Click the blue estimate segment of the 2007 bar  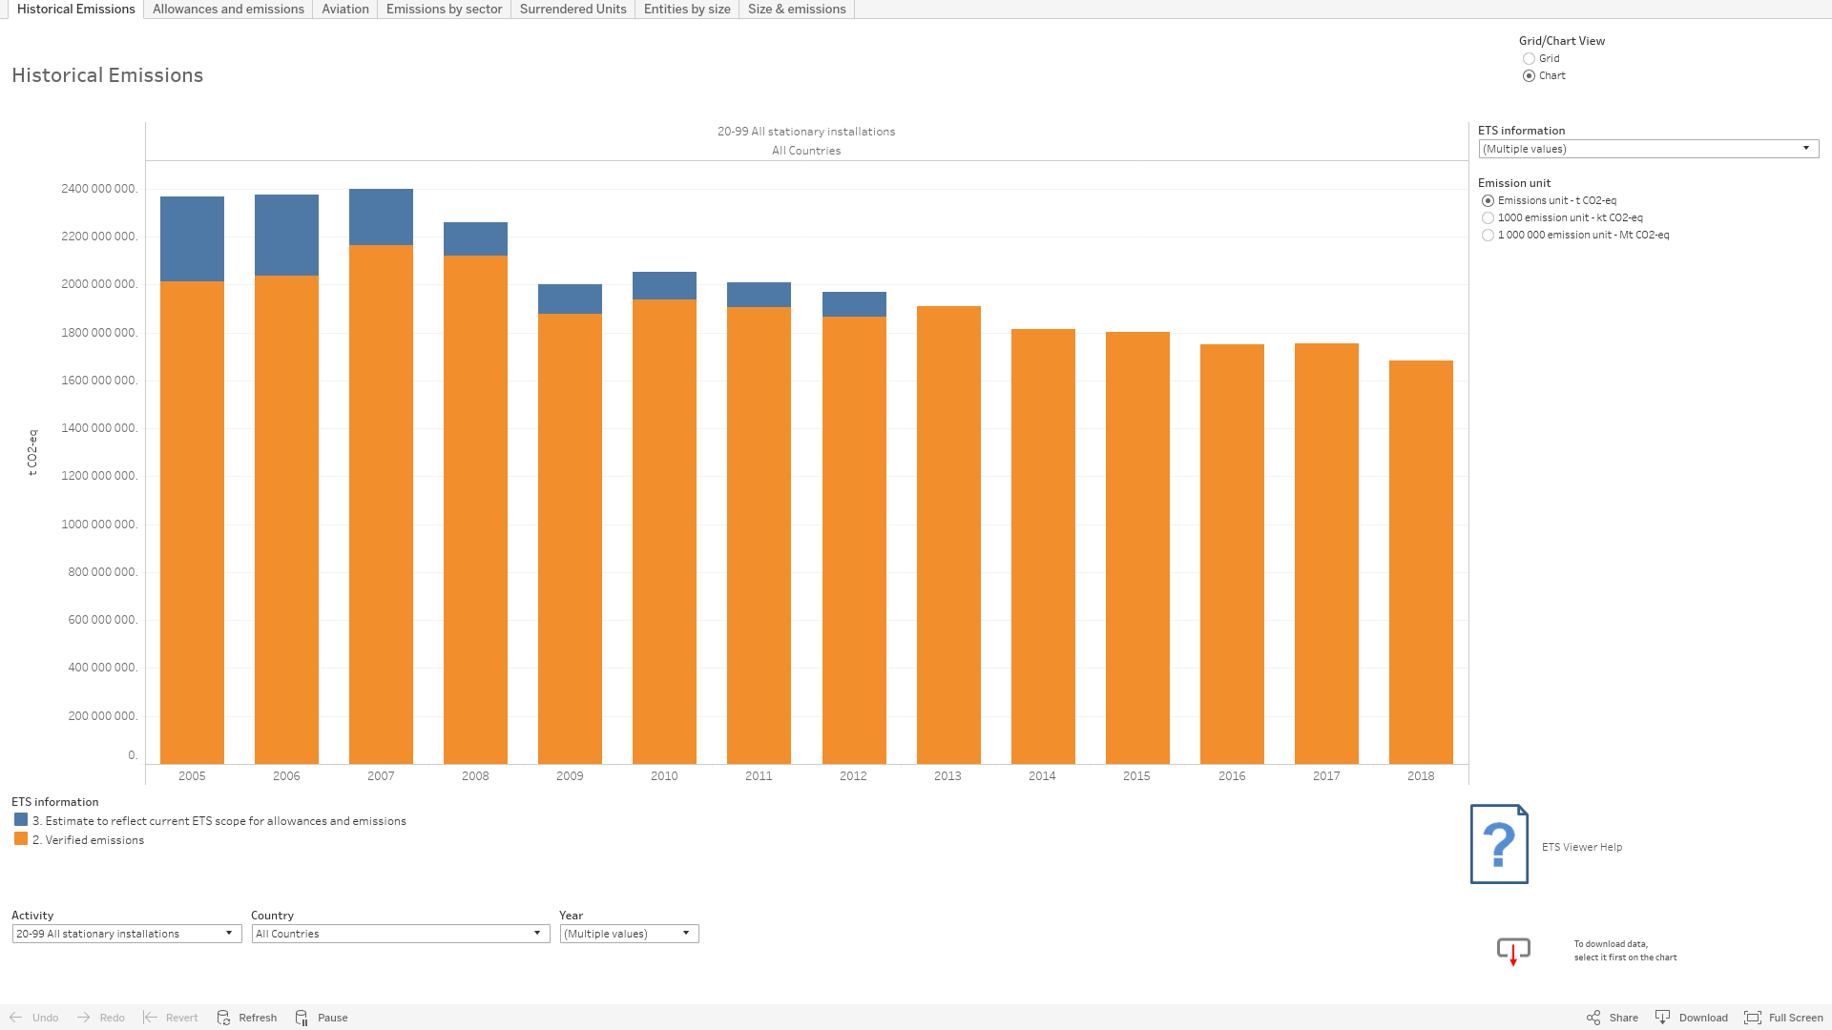coord(381,216)
